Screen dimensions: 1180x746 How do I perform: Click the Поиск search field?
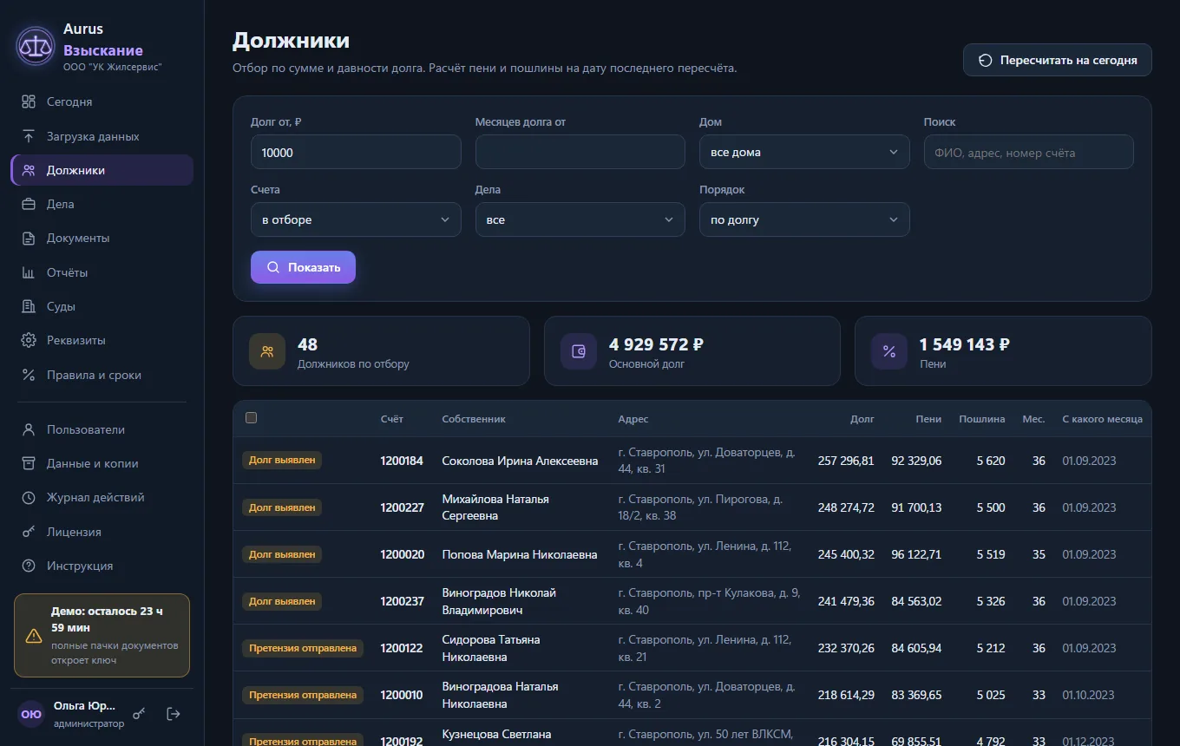coord(1029,152)
